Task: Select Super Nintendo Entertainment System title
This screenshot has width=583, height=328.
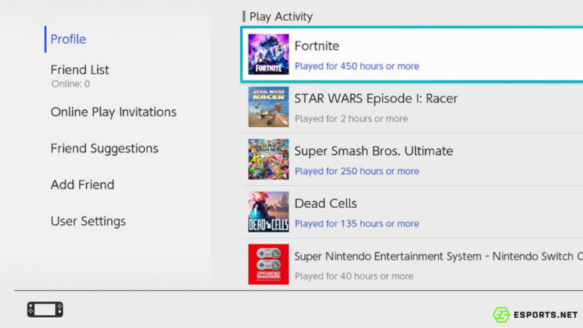Action: pyautogui.click(x=439, y=256)
